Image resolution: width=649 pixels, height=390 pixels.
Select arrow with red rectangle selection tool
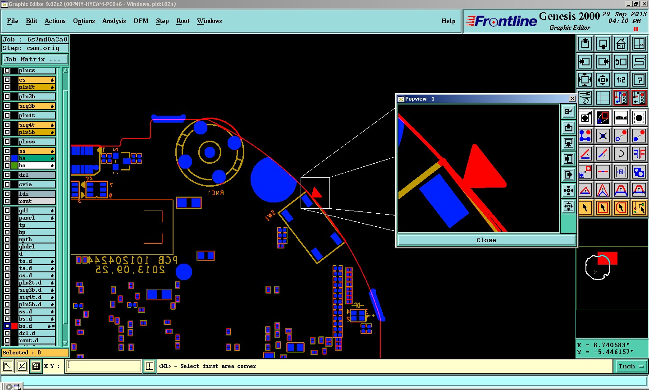point(603,208)
